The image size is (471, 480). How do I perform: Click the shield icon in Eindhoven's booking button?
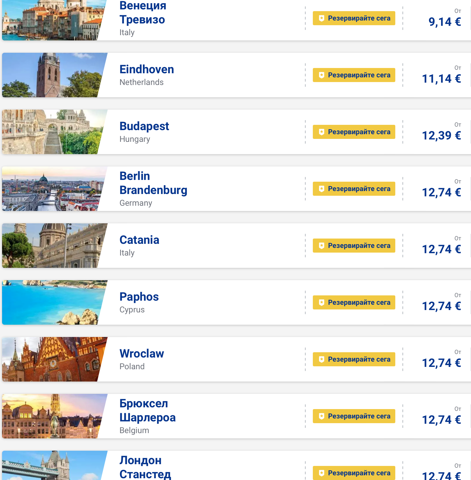322,75
